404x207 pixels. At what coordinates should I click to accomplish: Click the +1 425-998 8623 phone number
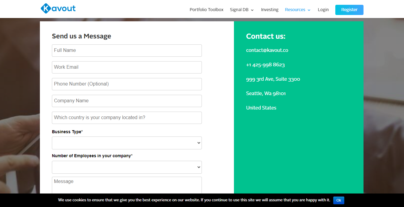pos(265,64)
